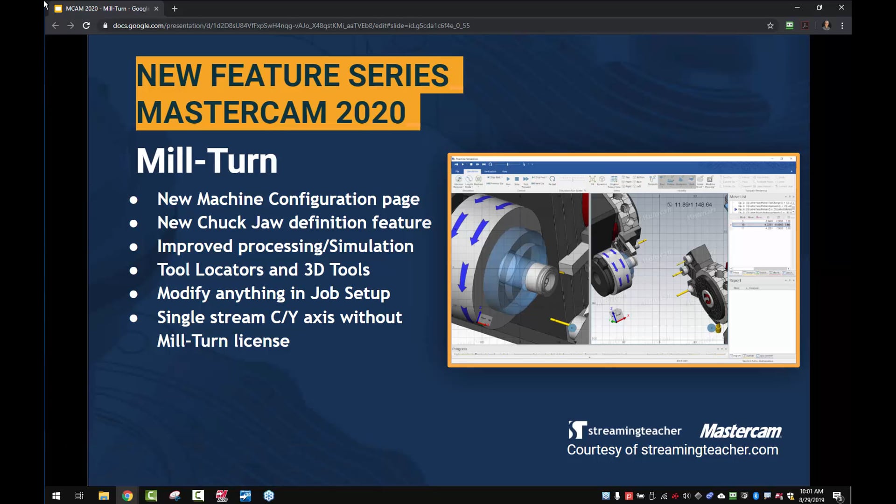
Task: Open the Courtesy of streamingteacher.com link
Action: coord(672,450)
